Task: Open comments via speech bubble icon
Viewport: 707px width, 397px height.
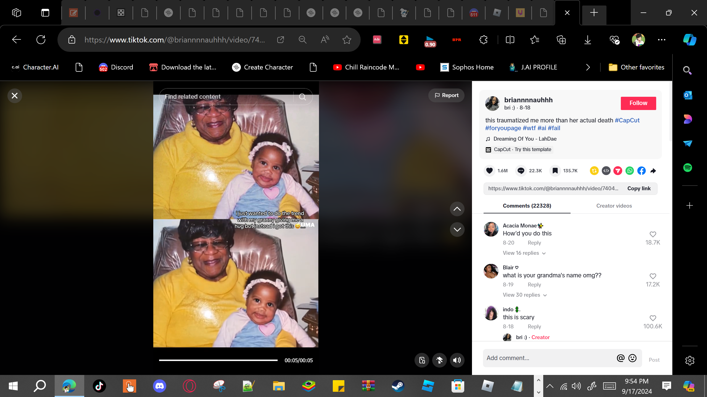Action: point(521,171)
